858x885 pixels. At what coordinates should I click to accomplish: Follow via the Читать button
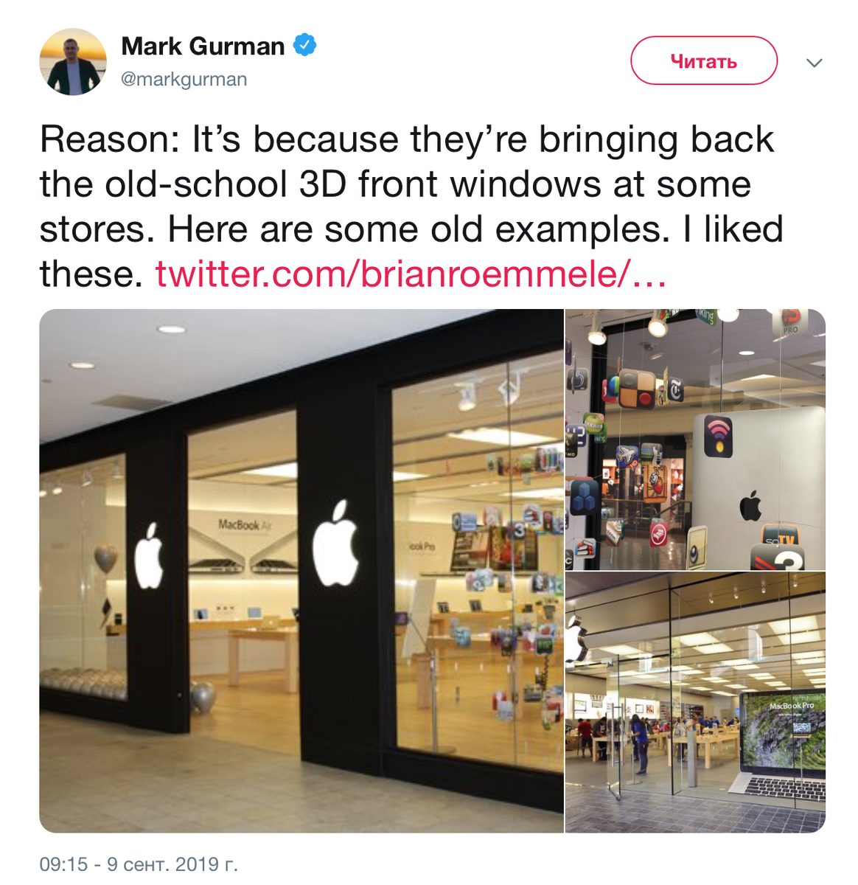click(x=704, y=61)
